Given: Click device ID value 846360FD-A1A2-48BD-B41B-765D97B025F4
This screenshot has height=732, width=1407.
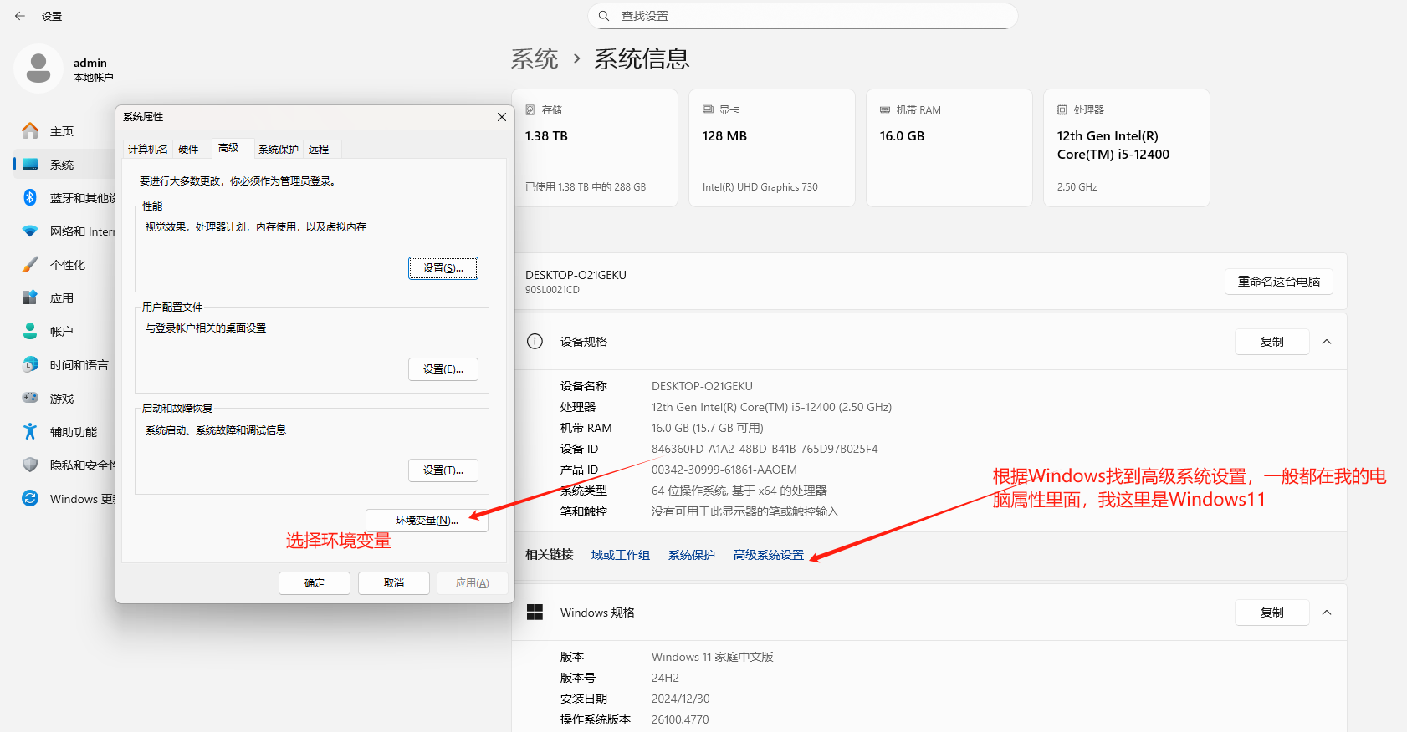Looking at the screenshot, I should click(x=765, y=449).
